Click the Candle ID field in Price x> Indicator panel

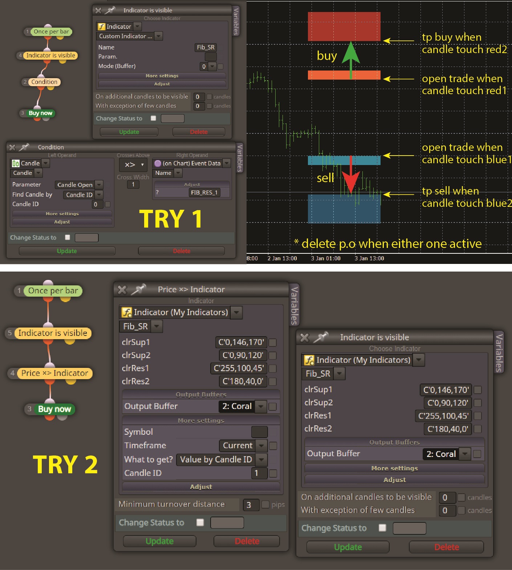(259, 473)
